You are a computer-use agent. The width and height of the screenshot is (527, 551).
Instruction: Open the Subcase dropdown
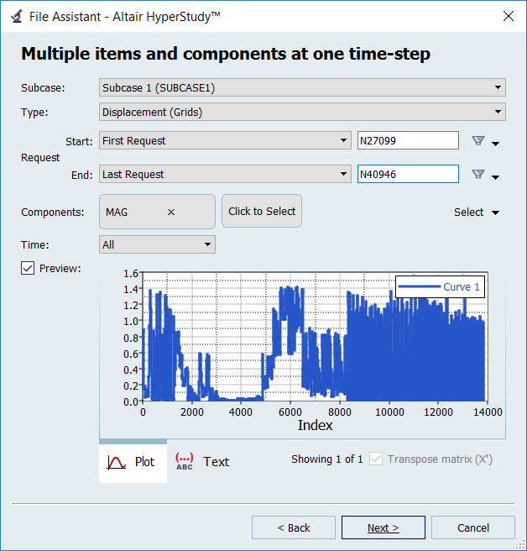(x=302, y=87)
